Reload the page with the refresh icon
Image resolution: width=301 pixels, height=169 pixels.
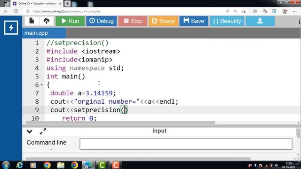click(x=16, y=11)
